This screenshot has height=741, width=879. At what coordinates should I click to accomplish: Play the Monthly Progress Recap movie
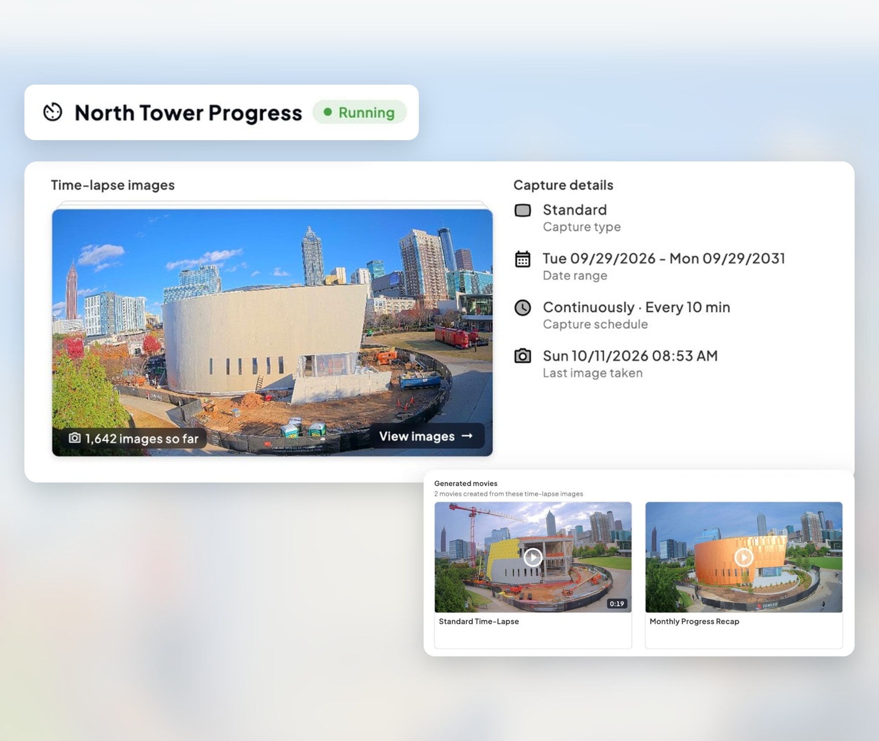pos(744,557)
